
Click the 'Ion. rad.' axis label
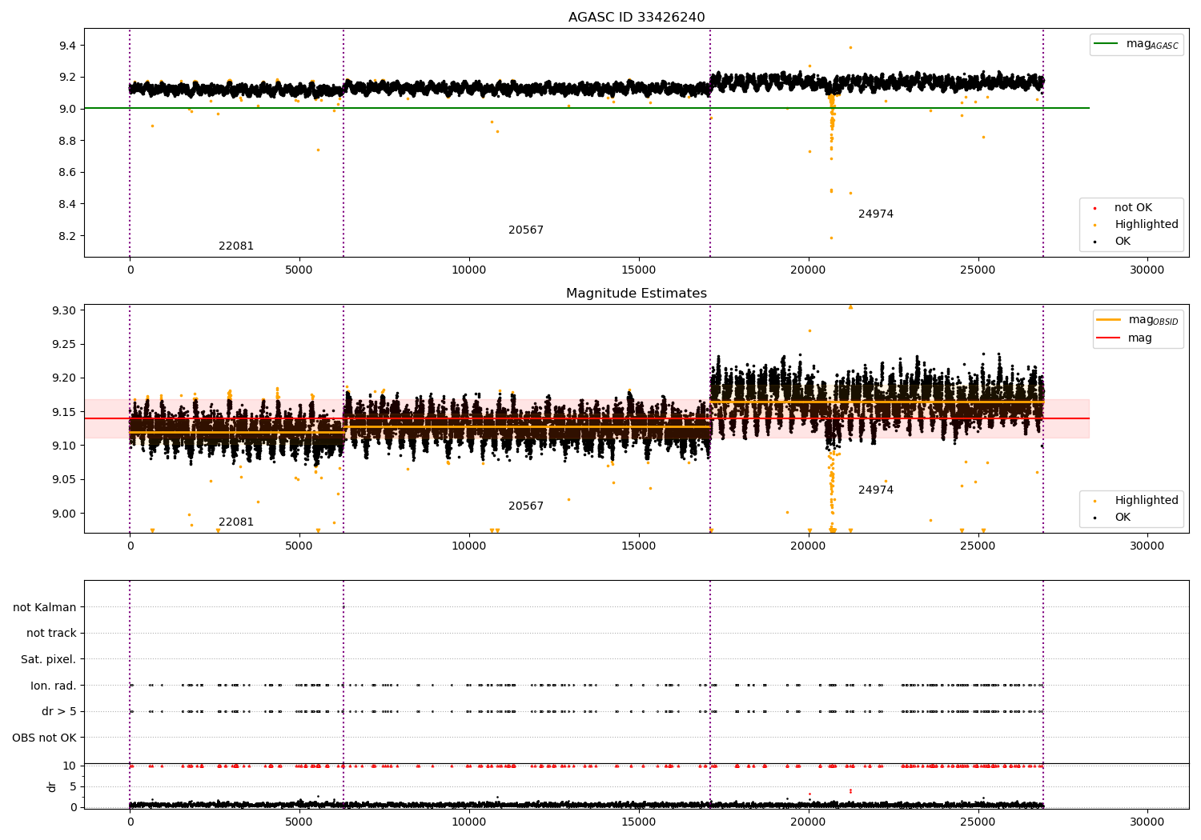(54, 686)
